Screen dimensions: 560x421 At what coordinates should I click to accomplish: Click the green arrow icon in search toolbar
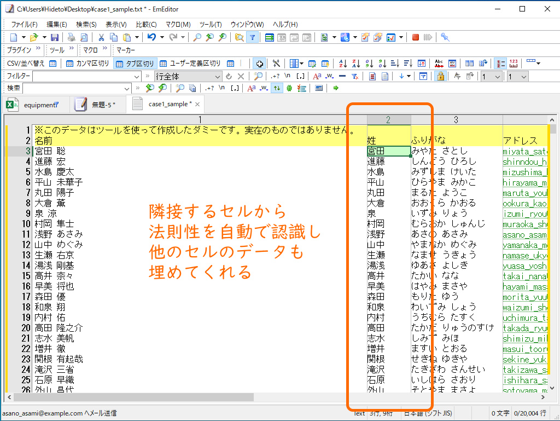pyautogui.click(x=336, y=88)
